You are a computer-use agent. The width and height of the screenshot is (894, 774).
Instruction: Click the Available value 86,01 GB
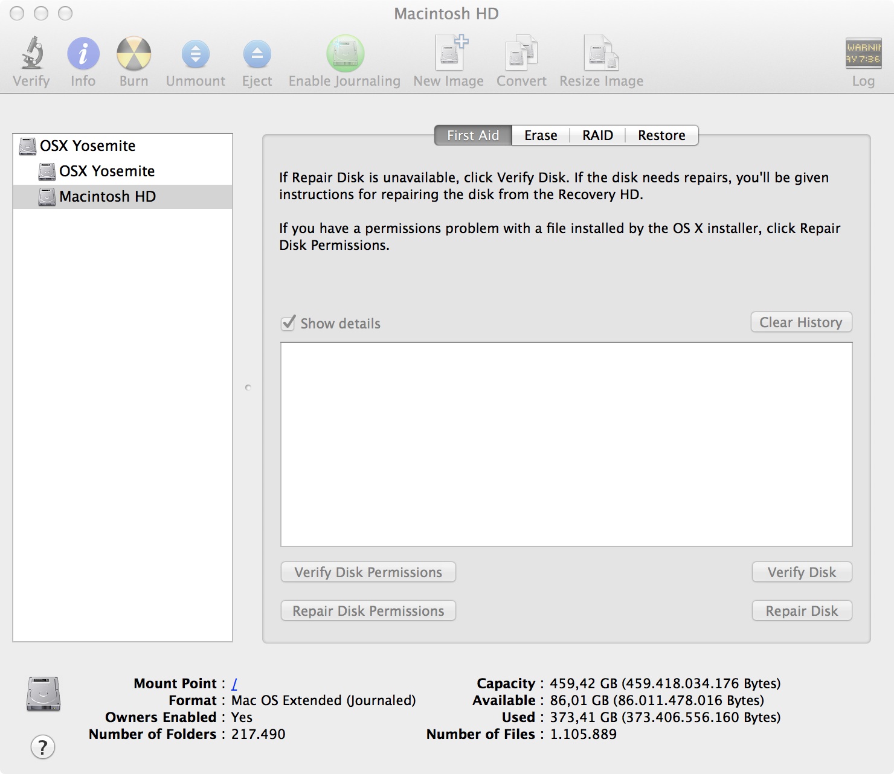click(657, 700)
